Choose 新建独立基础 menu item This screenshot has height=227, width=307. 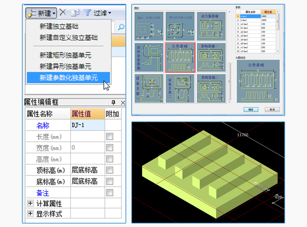(x=59, y=26)
